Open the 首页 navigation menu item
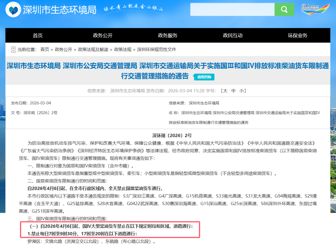 [x=38, y=35]
